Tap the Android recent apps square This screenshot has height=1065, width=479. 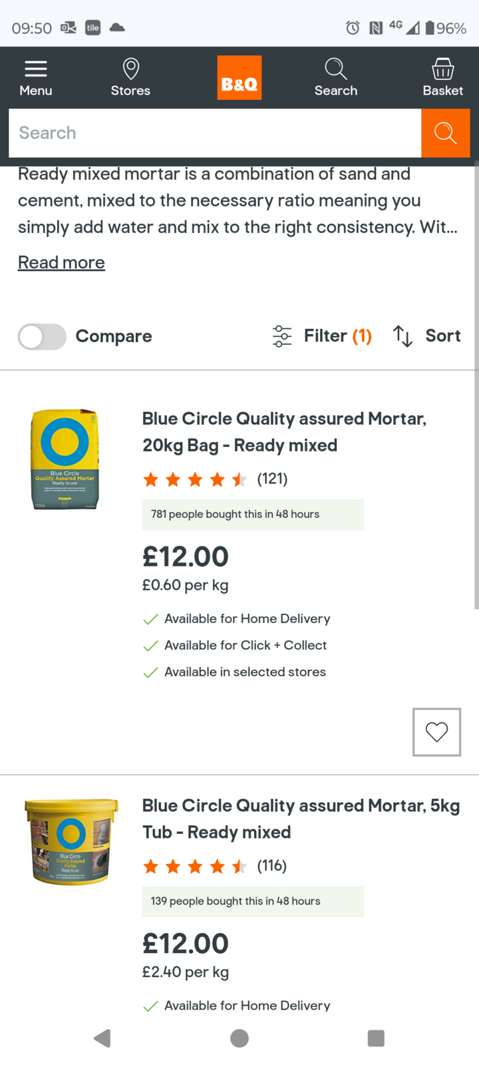click(x=376, y=1038)
